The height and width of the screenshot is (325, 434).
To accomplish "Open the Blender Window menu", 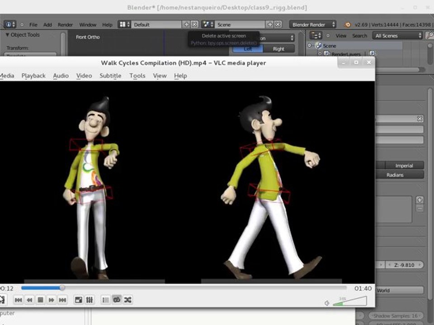I will 88,25.
